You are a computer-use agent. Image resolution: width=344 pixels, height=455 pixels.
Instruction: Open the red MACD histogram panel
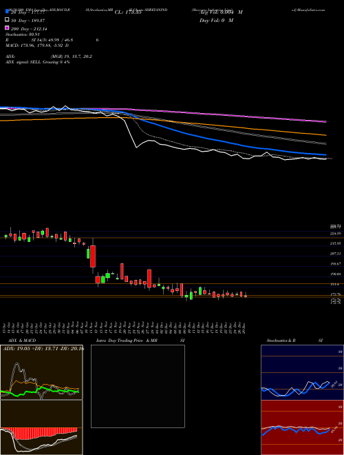41,427
